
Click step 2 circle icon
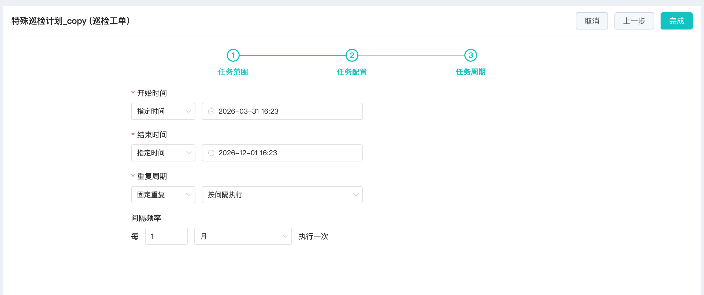pos(352,55)
